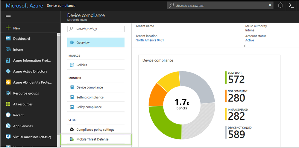Open Azure Active Directory sidebar label
This screenshot has height=148, width=299.
30,71
